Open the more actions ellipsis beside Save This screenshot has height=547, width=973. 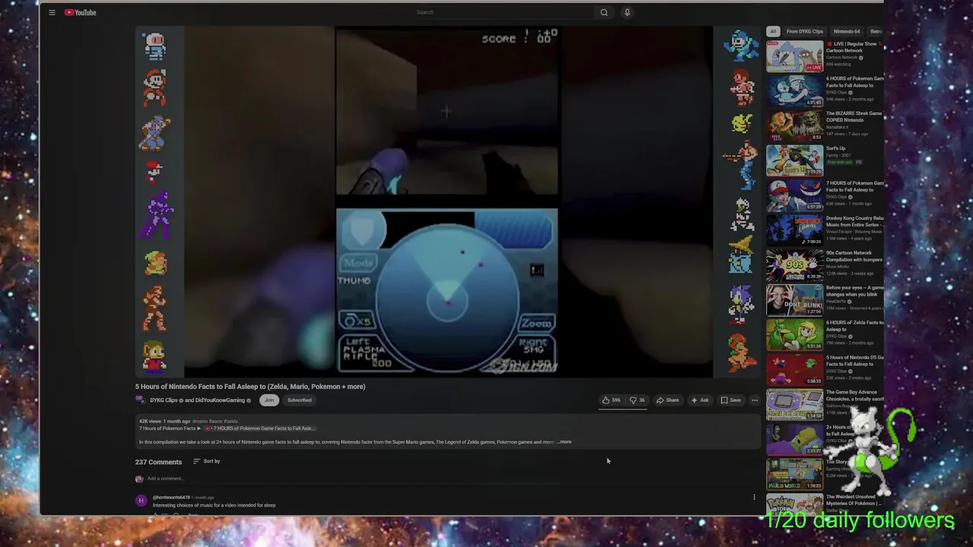click(755, 400)
